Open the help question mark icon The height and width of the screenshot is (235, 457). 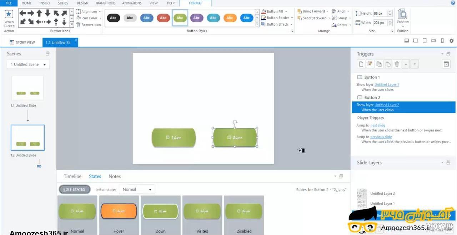coord(453,3)
